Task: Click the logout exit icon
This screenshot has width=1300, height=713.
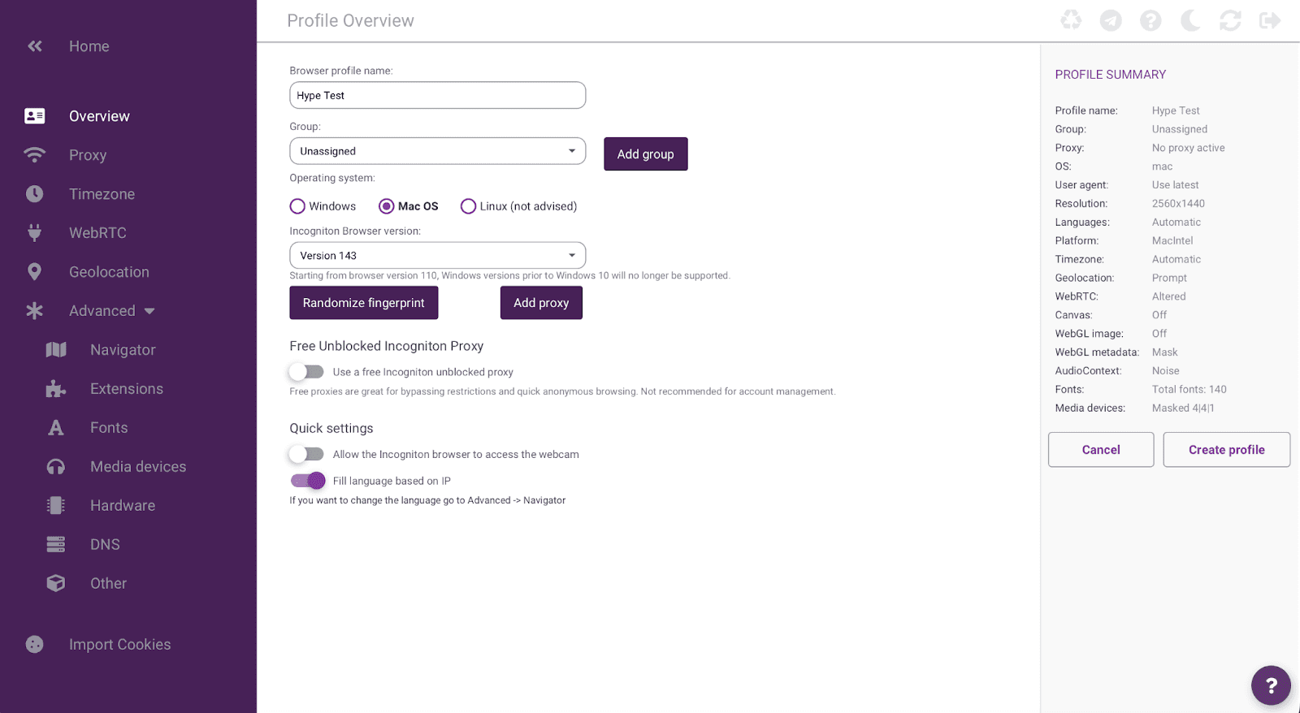Action: tap(1270, 20)
